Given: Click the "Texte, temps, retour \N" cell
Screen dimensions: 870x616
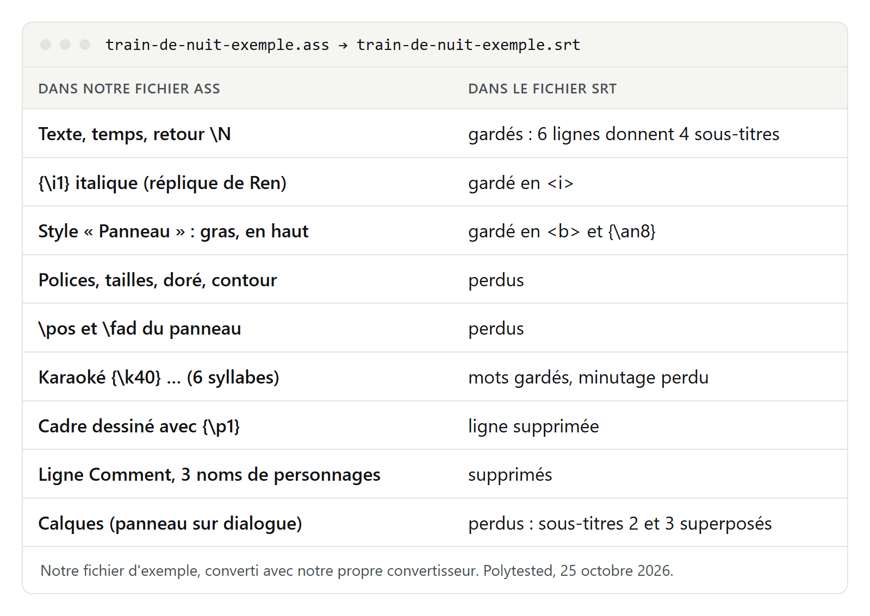Looking at the screenshot, I should [134, 134].
